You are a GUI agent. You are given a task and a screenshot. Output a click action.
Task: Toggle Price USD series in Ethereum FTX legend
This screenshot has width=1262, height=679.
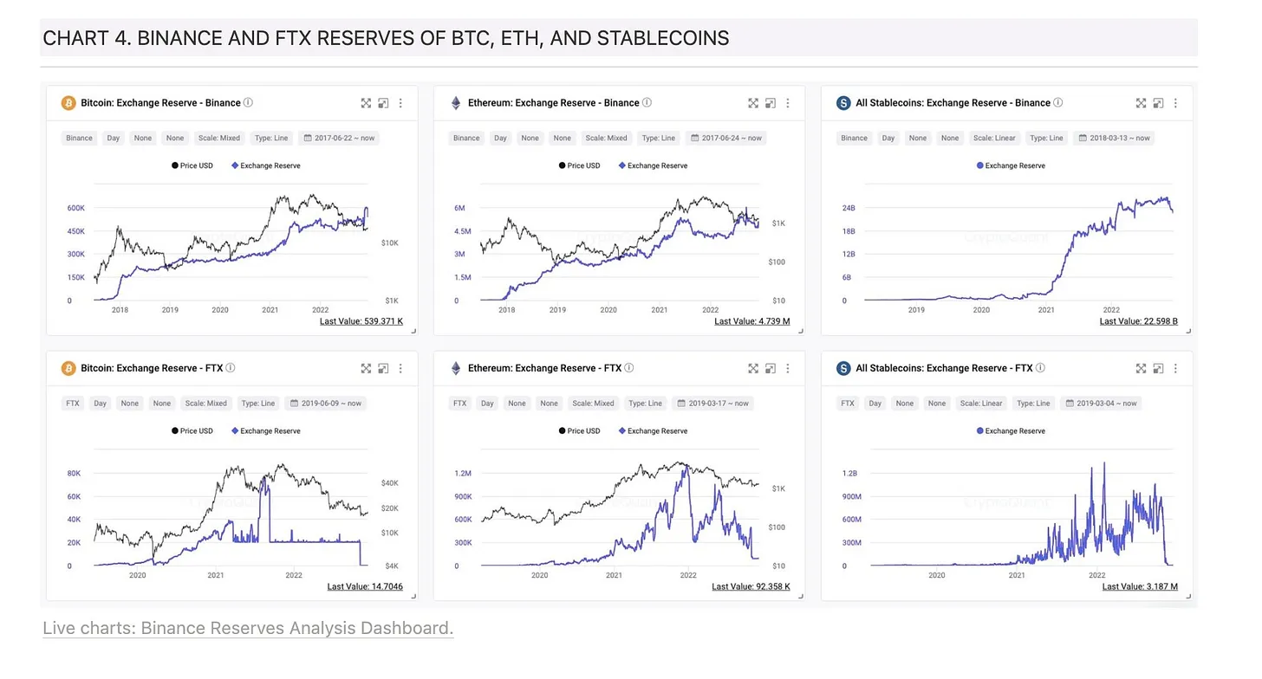580,430
